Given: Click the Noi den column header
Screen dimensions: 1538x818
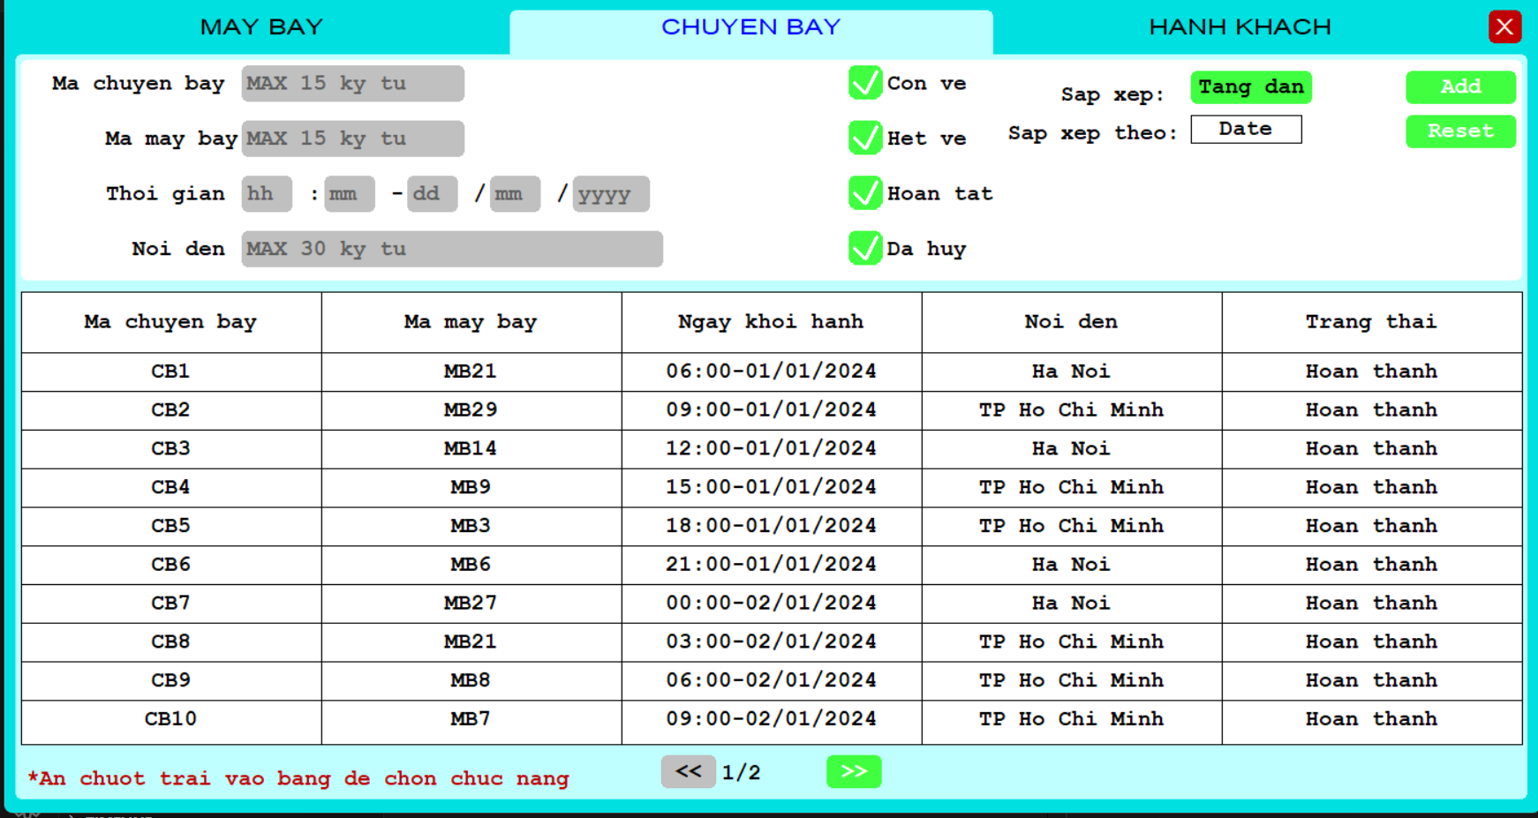Looking at the screenshot, I should tap(1072, 322).
